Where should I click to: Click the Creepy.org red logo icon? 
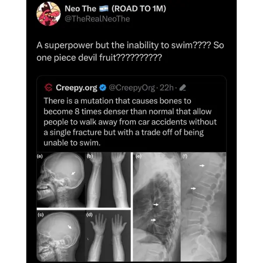click(x=49, y=88)
